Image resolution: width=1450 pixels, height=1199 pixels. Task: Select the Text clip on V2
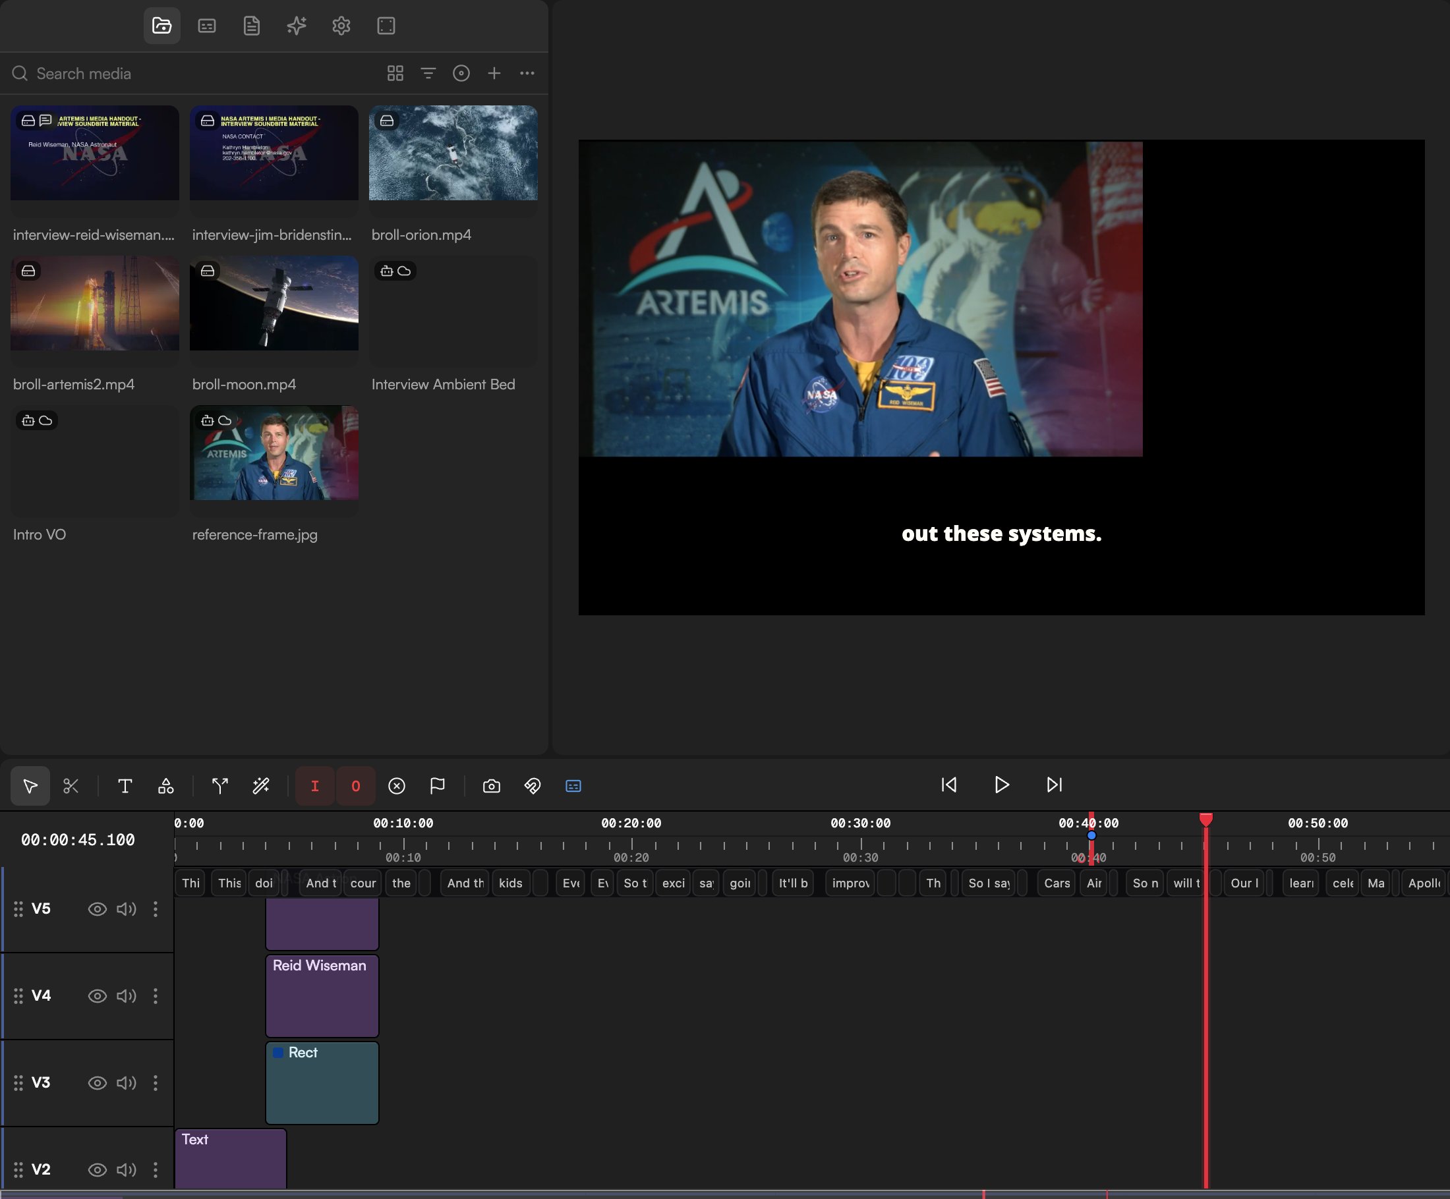[x=231, y=1159]
